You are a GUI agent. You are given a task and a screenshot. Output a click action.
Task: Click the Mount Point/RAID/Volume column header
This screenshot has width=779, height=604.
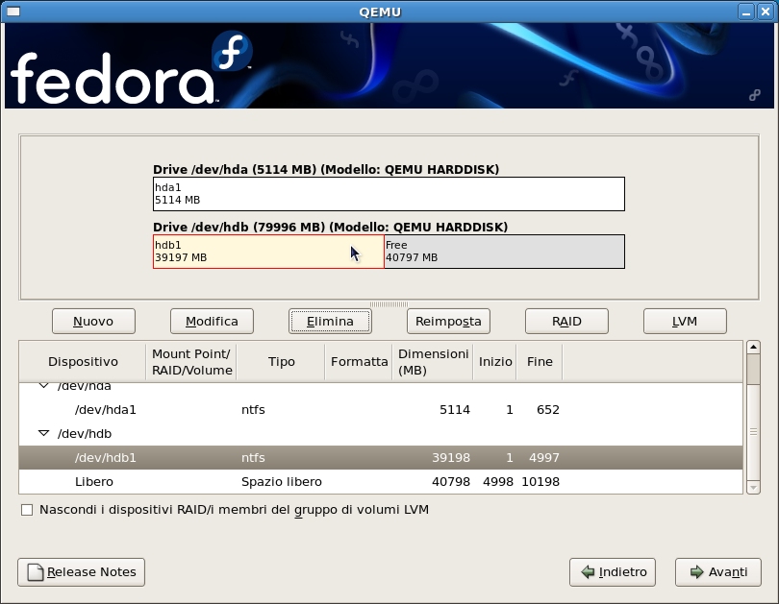191,361
